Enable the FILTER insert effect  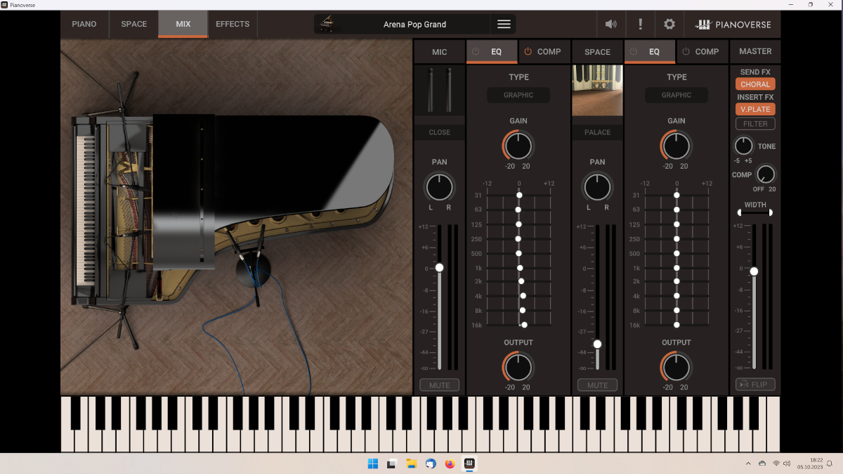(755, 124)
